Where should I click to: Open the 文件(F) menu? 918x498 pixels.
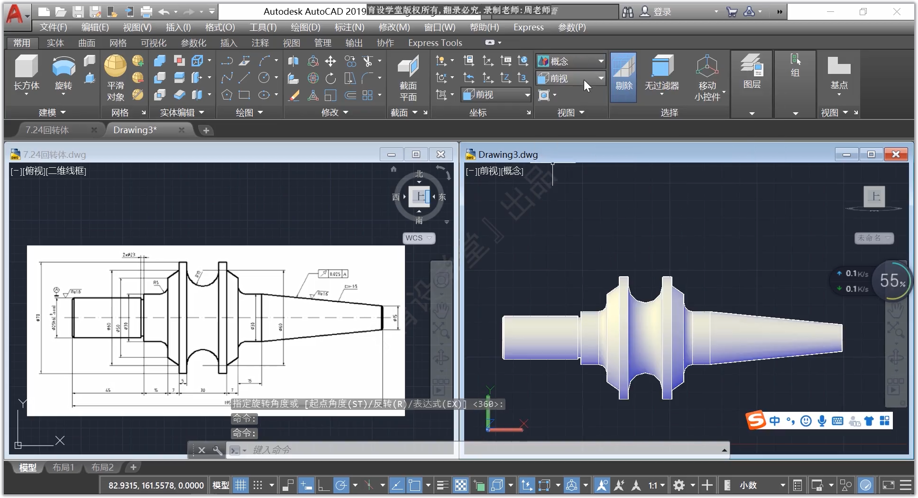53,27
